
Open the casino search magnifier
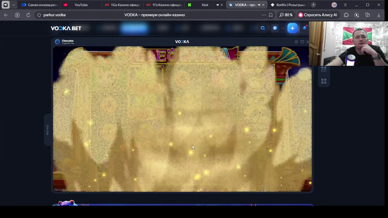[x=263, y=28]
